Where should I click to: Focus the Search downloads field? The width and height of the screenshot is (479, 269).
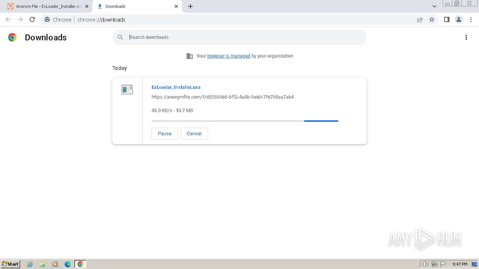click(239, 37)
